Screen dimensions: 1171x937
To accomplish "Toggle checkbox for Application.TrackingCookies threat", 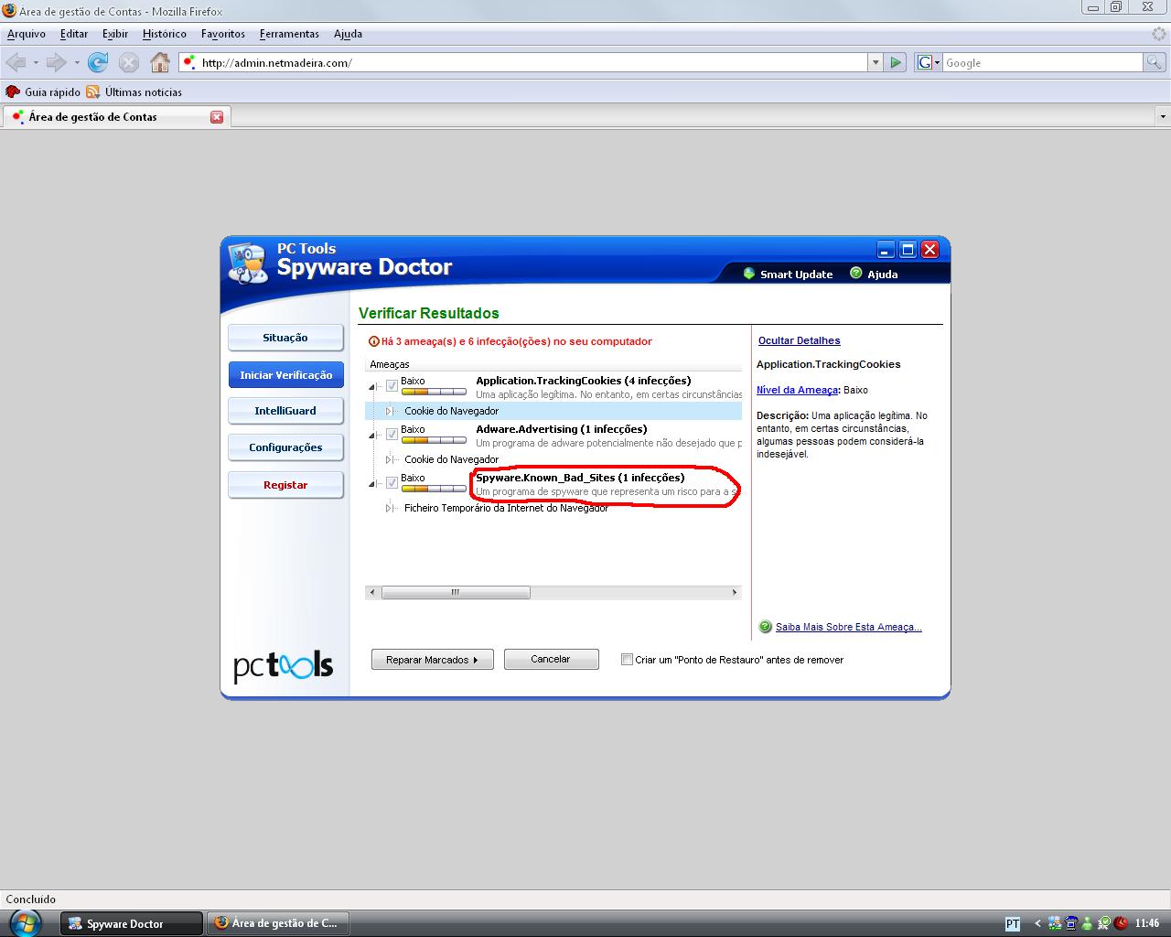I will 392,386.
